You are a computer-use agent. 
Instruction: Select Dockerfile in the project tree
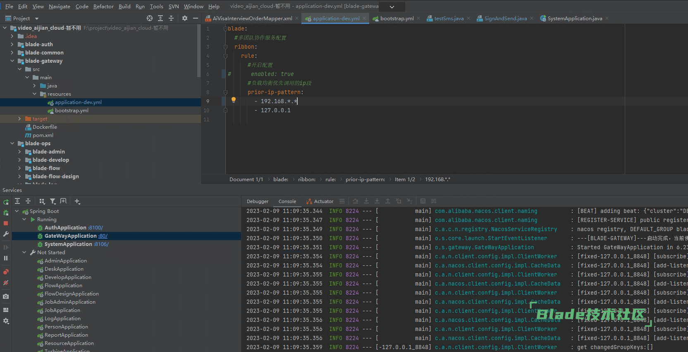point(45,127)
